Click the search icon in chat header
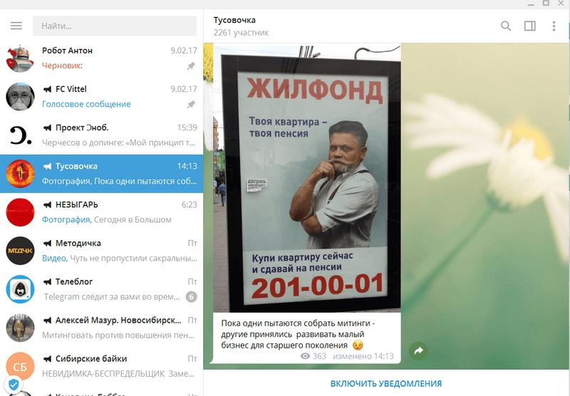 pos(506,26)
